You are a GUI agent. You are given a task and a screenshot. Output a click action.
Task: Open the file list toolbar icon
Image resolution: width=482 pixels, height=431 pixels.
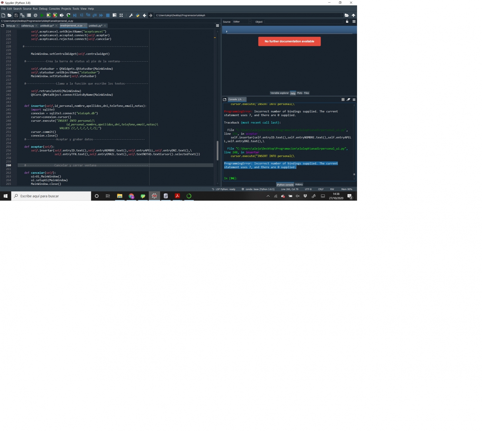pos(29,15)
